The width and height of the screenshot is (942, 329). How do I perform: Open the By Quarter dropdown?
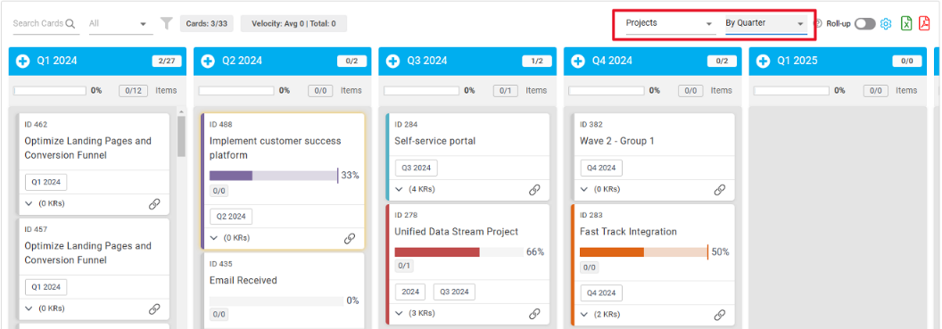tap(765, 23)
